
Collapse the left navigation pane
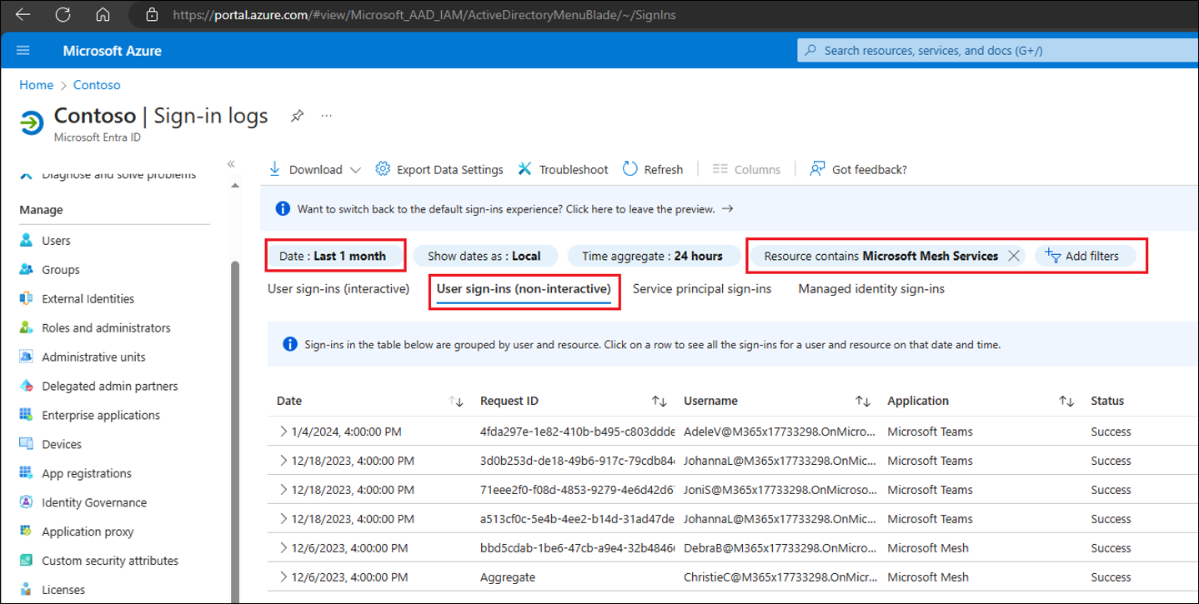coord(231,164)
